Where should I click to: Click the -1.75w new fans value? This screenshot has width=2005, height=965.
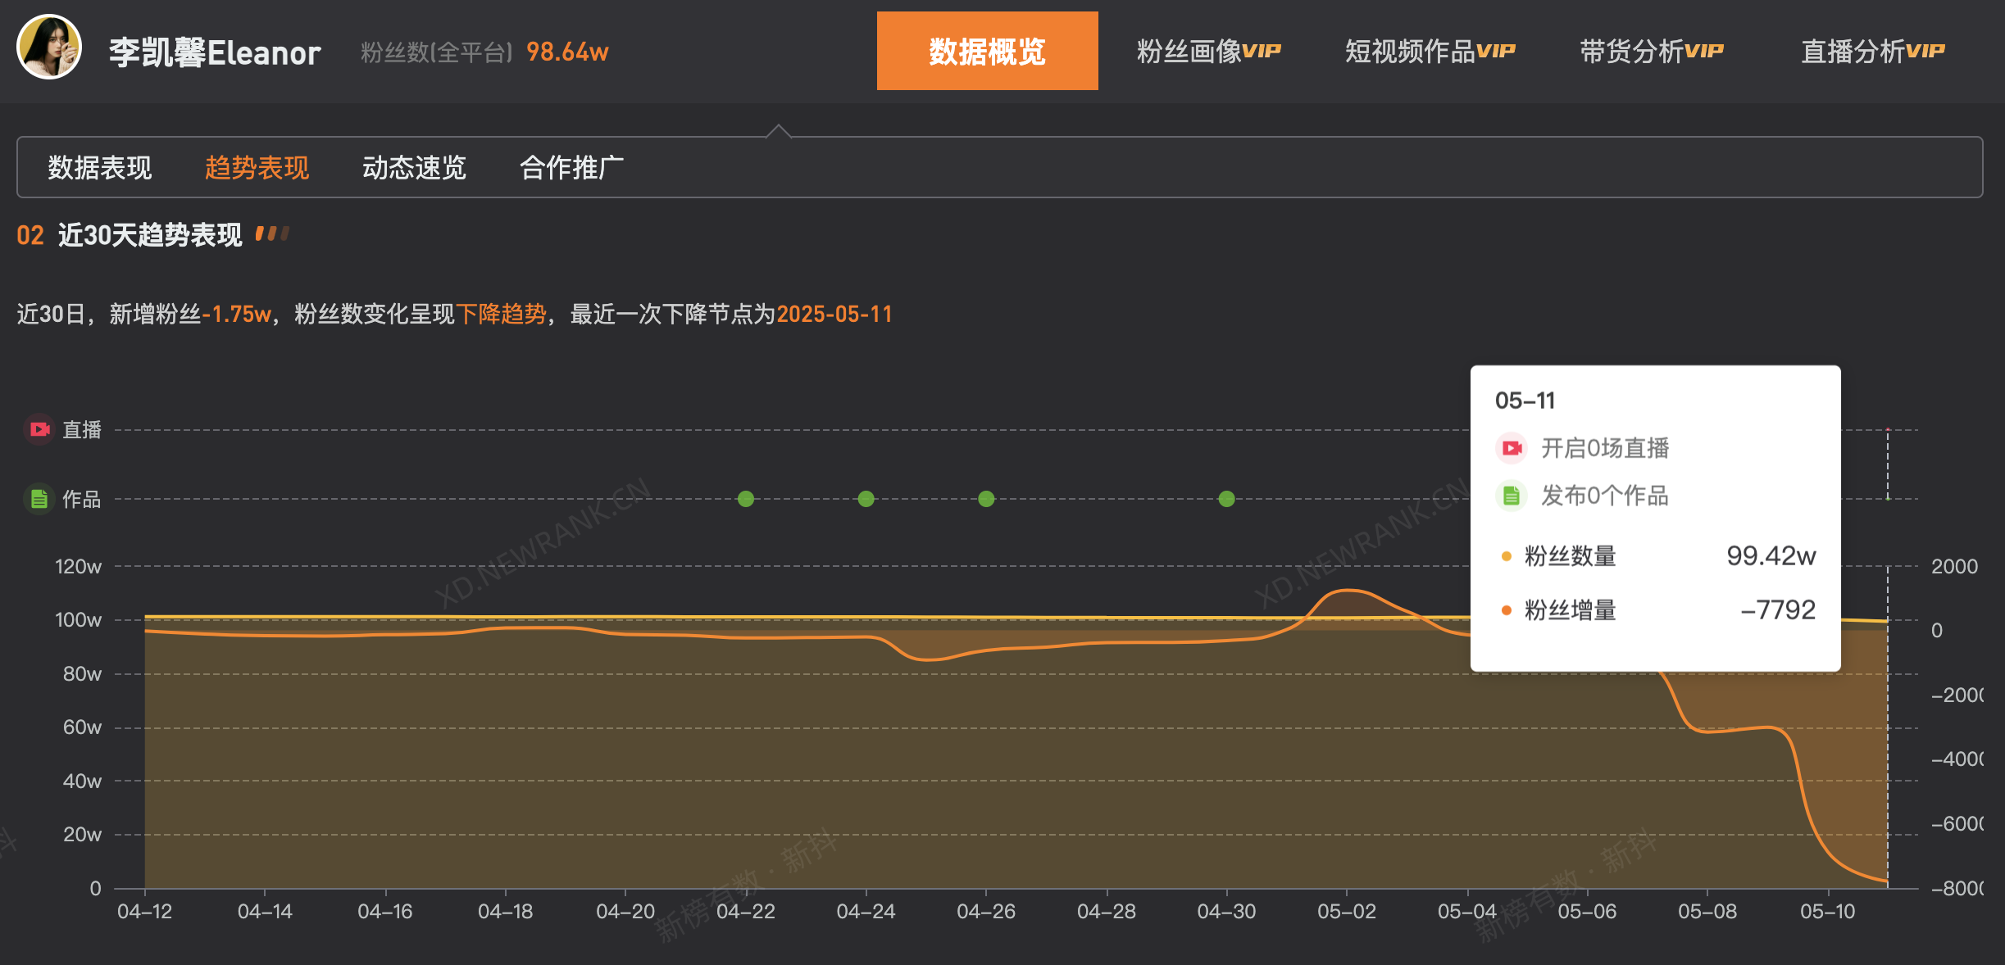pos(236,314)
